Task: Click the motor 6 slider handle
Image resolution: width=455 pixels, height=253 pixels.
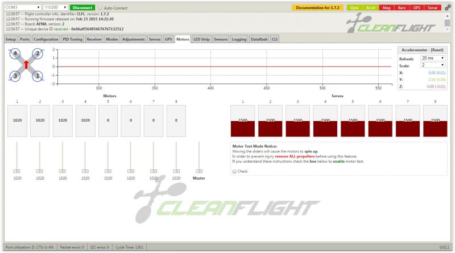Action: 131,171
